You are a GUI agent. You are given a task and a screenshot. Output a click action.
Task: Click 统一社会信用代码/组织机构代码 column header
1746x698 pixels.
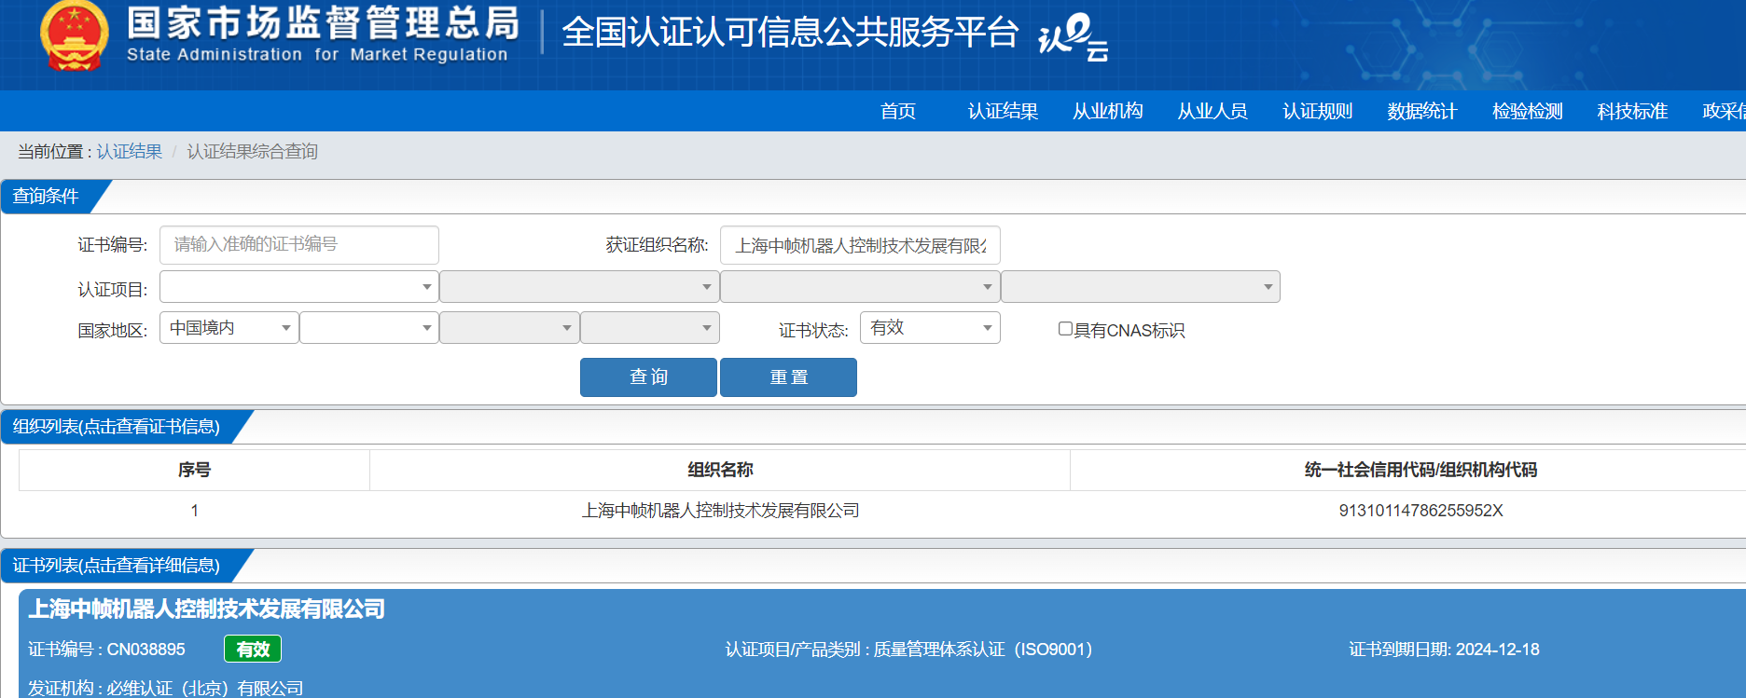[1420, 470]
